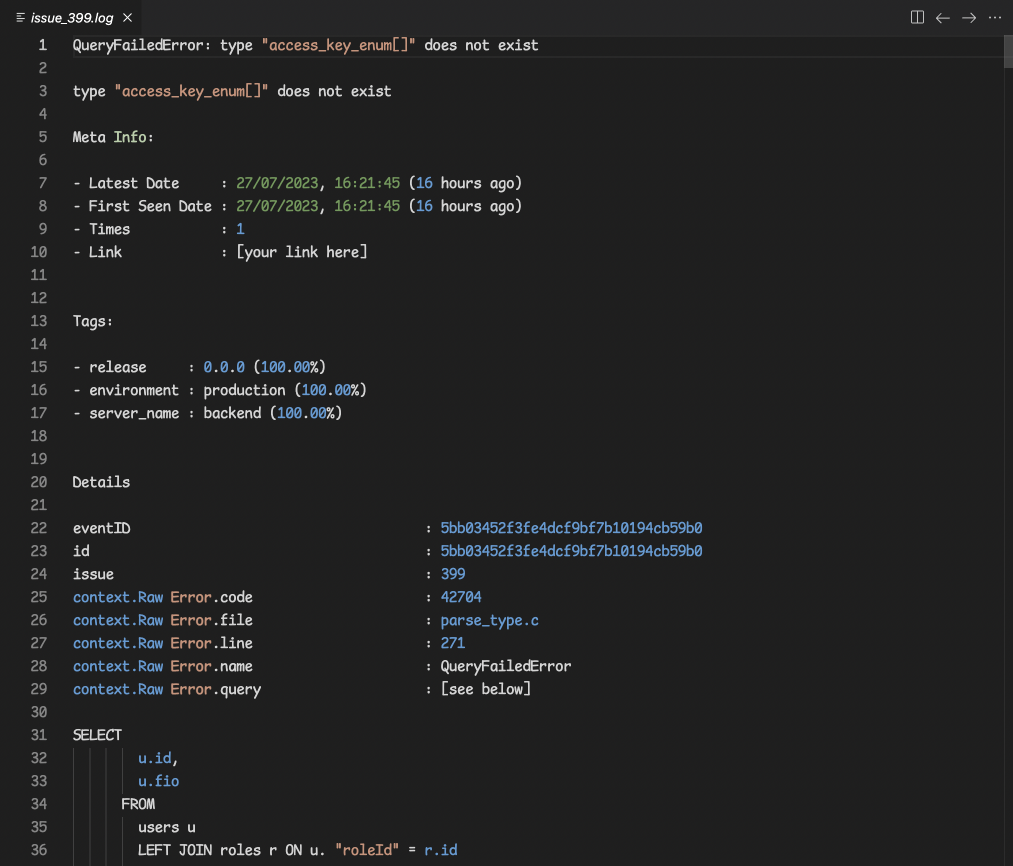The height and width of the screenshot is (866, 1013).
Task: Click the split editor right icon
Action: 917,17
